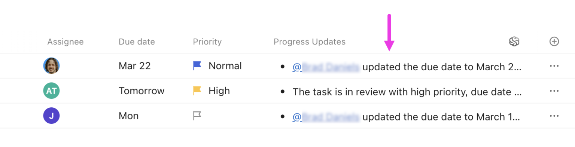Viewport: 575px width, 147px height.
Task: Add a new column with plus icon
Action: point(554,42)
